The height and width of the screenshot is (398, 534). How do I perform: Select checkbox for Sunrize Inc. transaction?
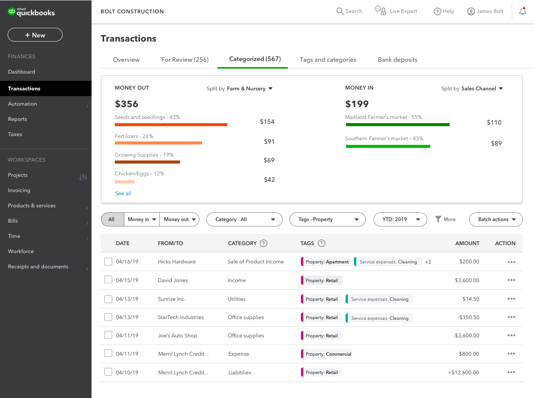tap(108, 299)
